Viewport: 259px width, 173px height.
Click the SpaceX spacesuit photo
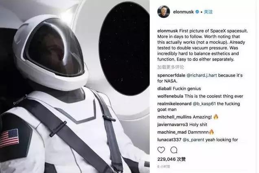click(x=75, y=86)
